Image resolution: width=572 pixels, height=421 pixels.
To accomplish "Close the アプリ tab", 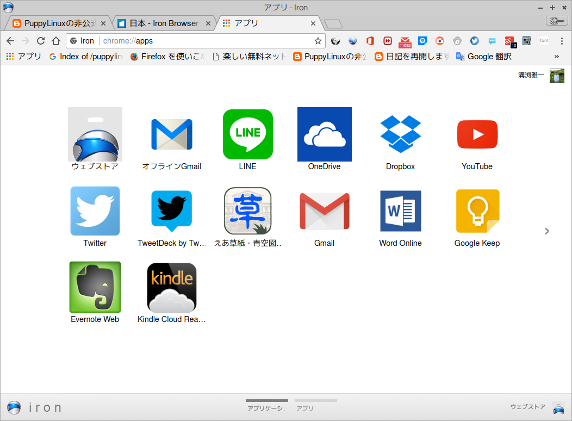I will 313,23.
